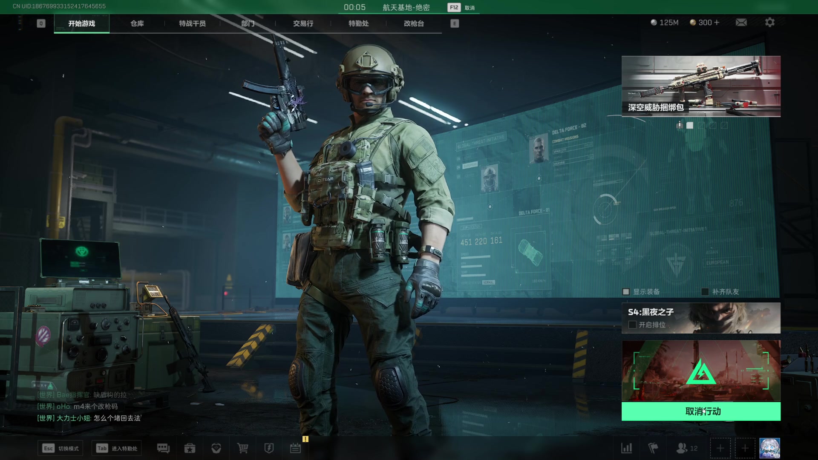818x460 pixels.
Task: Select the first banner page indicator
Action: point(680,125)
